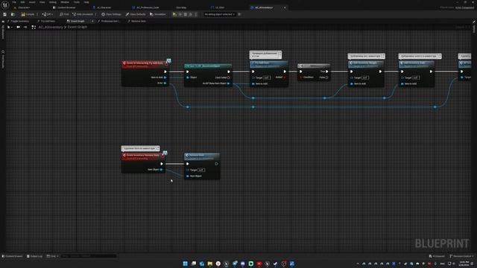The height and width of the screenshot is (268, 477).
Task: Click the Cast To node header
Action: pos(208,66)
